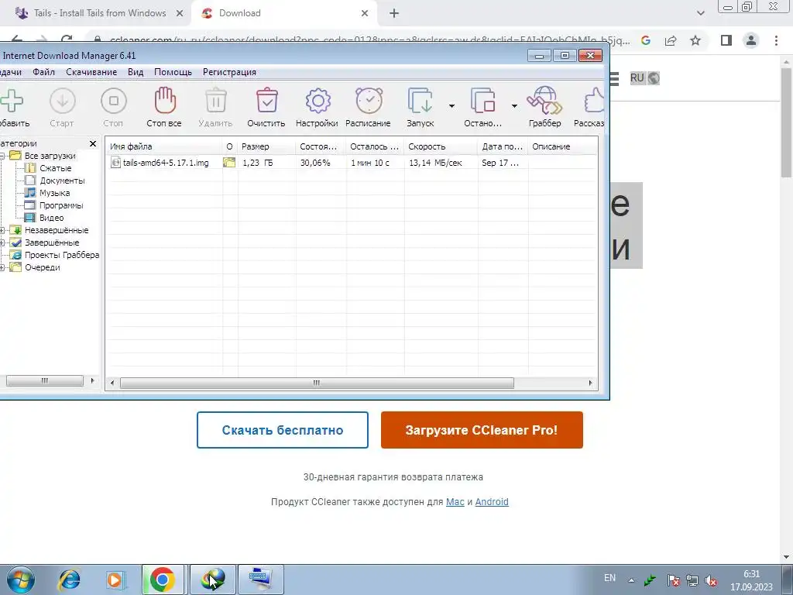Open Internet Explorer from taskbar
Screen dimensions: 793x595
coord(70,580)
